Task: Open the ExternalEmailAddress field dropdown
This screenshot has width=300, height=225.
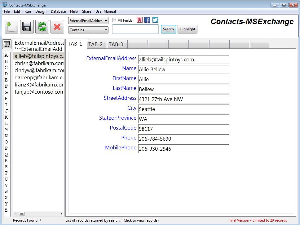Action: click(88, 21)
